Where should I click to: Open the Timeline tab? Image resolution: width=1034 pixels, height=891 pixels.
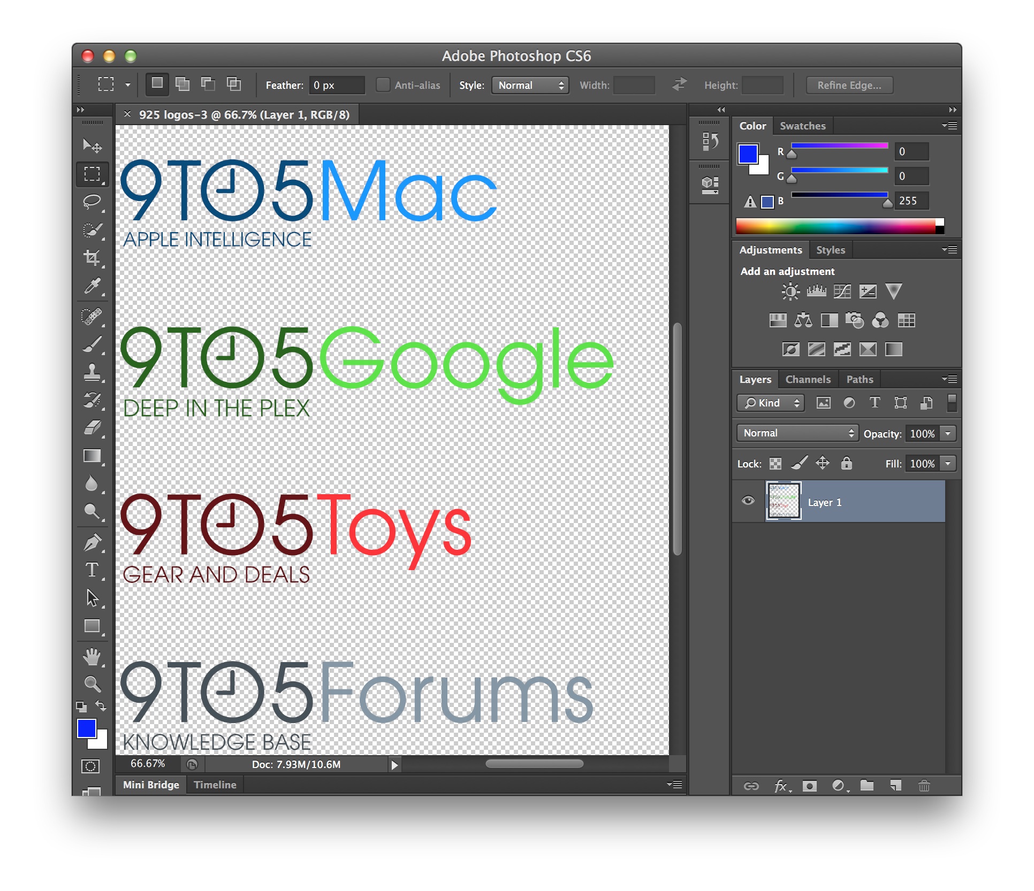(x=215, y=785)
